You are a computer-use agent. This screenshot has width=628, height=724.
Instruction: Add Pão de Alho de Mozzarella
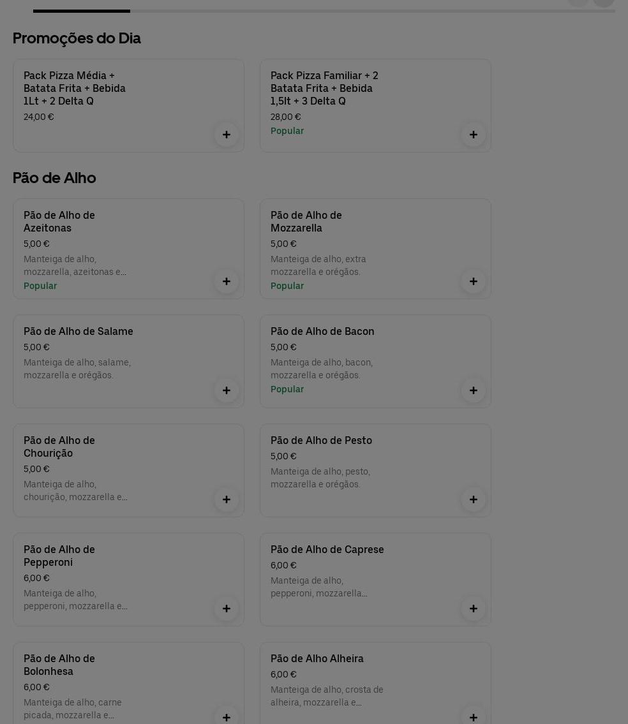[x=474, y=281]
